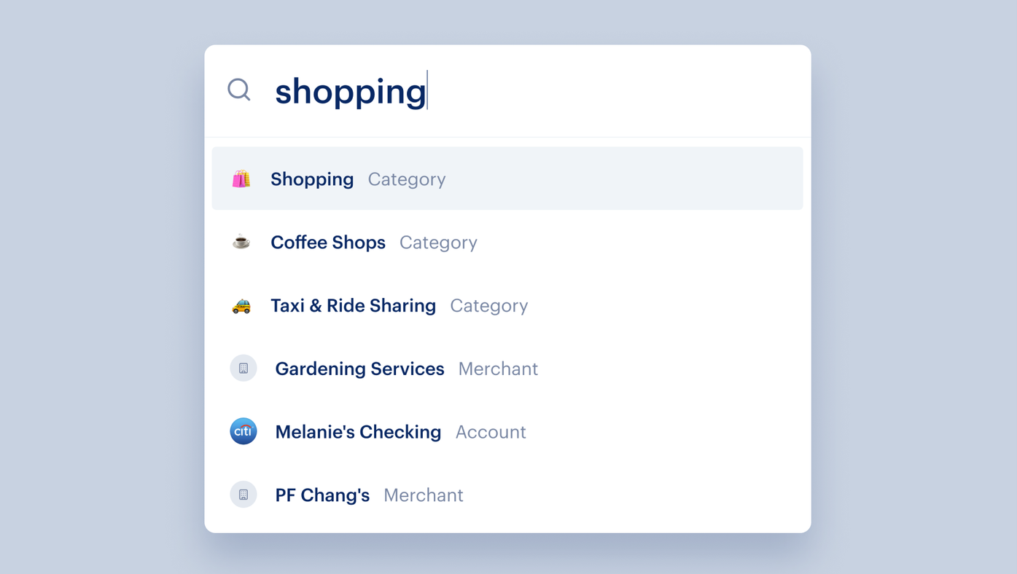This screenshot has width=1017, height=574.
Task: Click the PF Chang's merchant building icon
Action: (x=243, y=495)
